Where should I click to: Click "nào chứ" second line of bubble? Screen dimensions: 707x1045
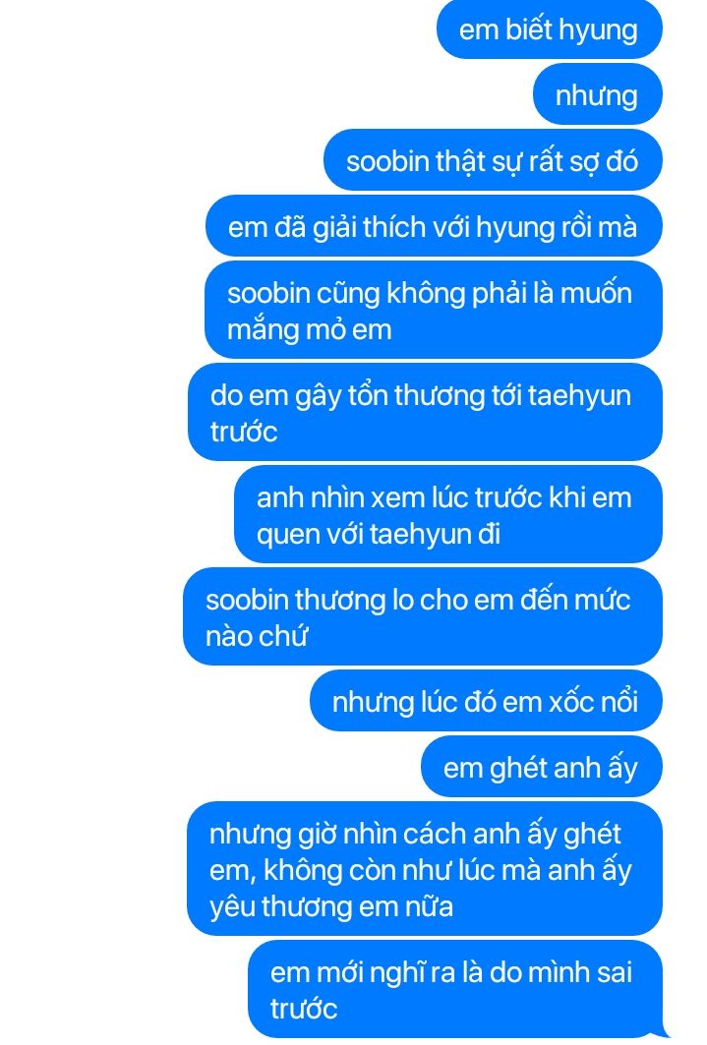pyautogui.click(x=256, y=636)
